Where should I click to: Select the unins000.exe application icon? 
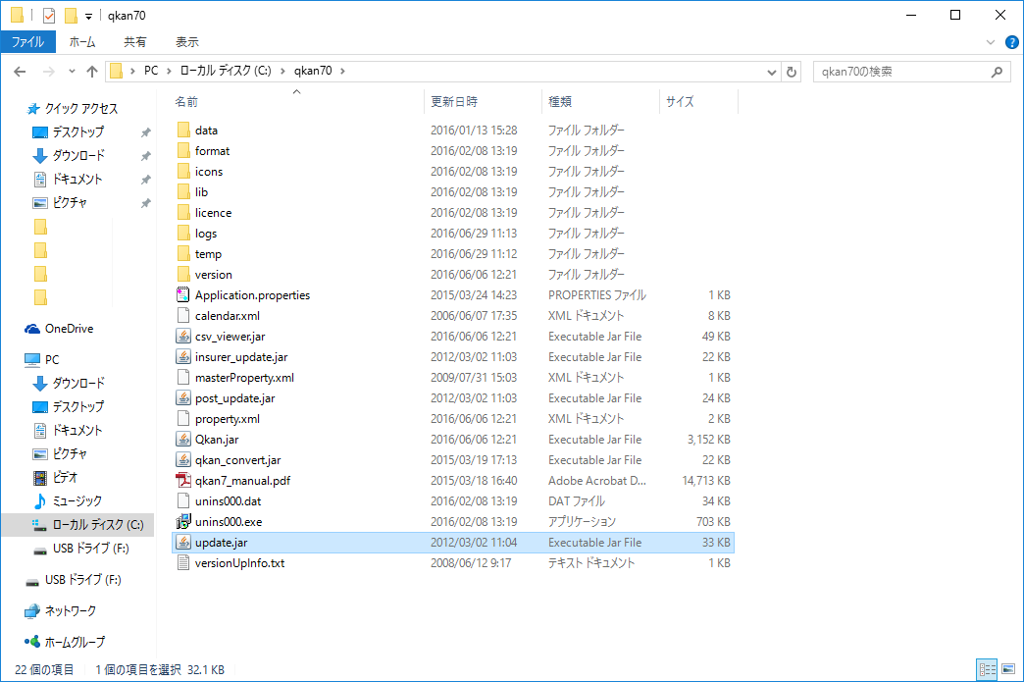click(185, 521)
